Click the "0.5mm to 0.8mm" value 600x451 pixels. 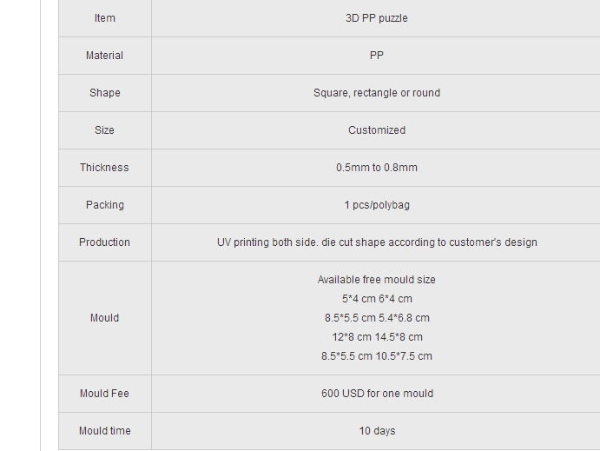click(x=376, y=168)
